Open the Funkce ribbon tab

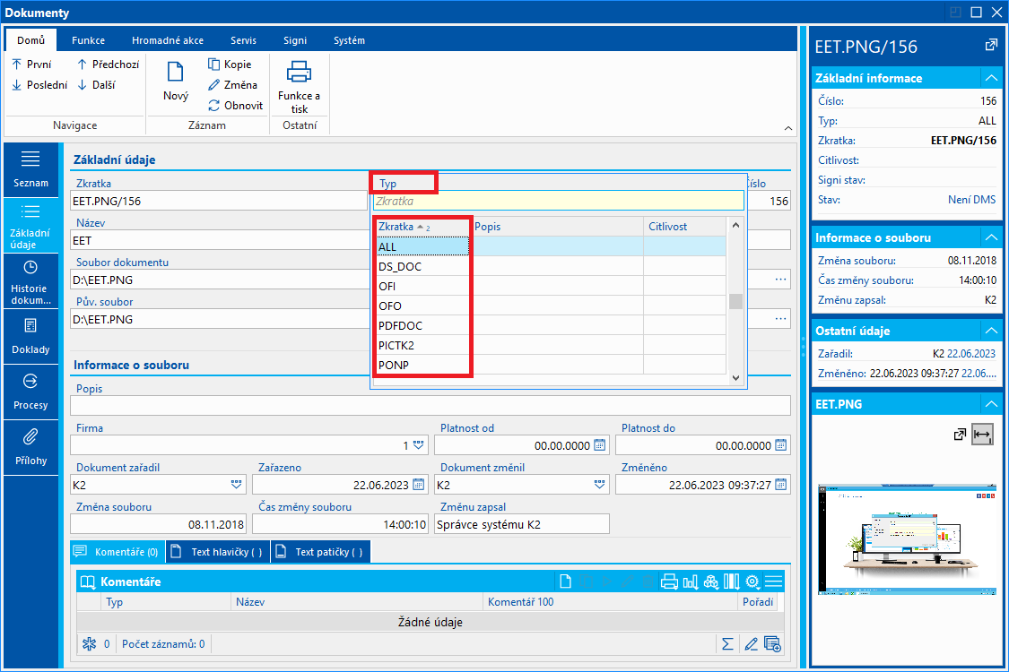click(88, 39)
